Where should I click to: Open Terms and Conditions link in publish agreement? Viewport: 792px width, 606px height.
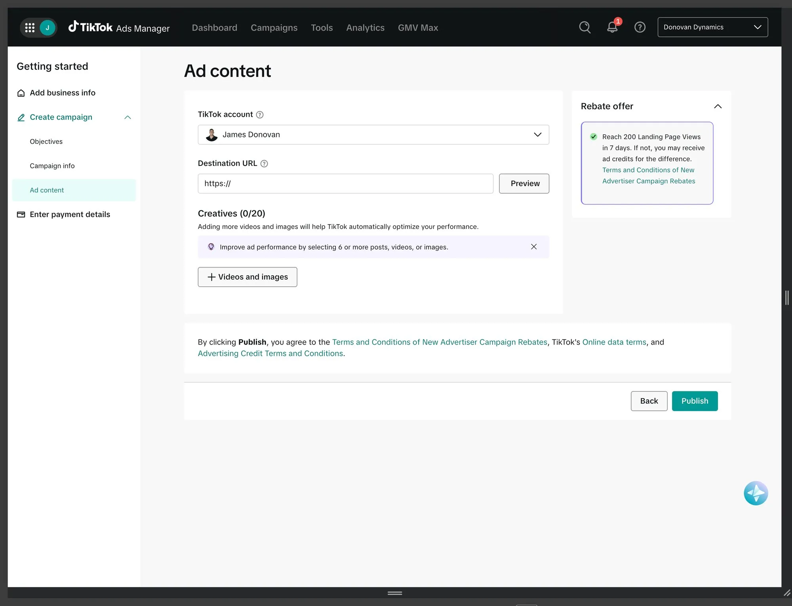[440, 342]
